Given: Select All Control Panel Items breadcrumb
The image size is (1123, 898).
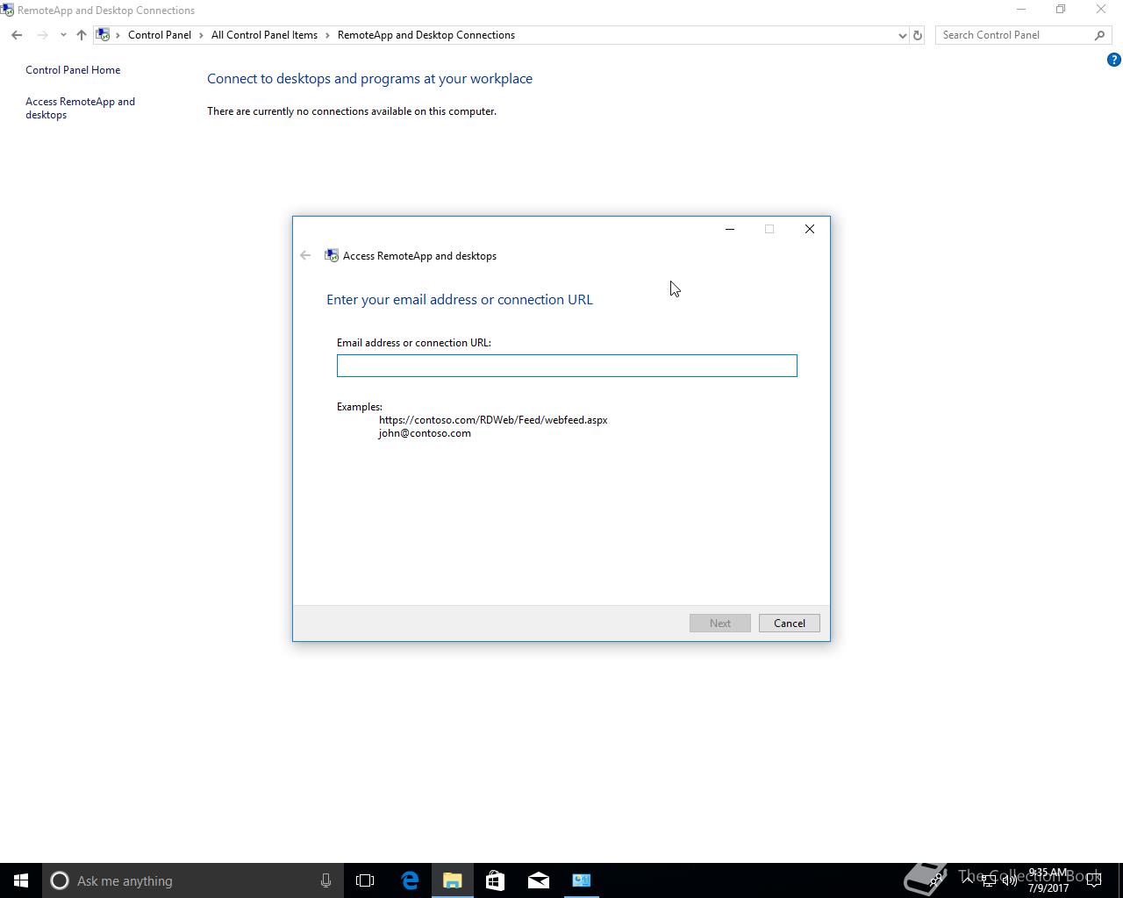Looking at the screenshot, I should coord(264,35).
